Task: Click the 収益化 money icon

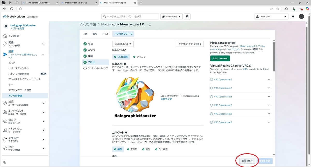Action: coord(5,121)
